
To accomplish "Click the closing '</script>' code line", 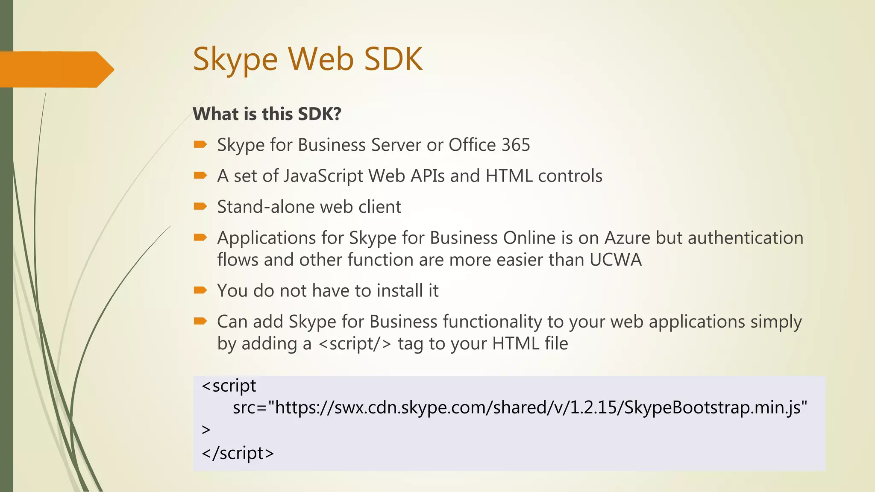I will click(x=238, y=453).
